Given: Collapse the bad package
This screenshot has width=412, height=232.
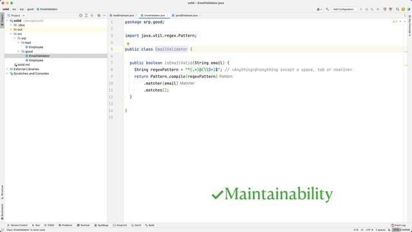Looking at the screenshot, I should pyautogui.click(x=19, y=43).
